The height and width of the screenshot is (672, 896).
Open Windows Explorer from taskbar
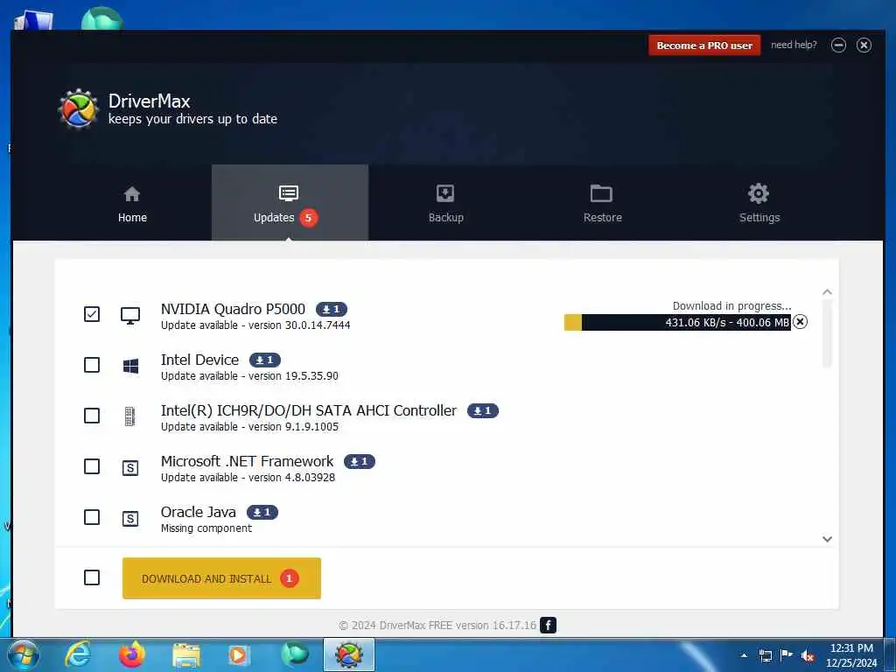pyautogui.click(x=186, y=655)
